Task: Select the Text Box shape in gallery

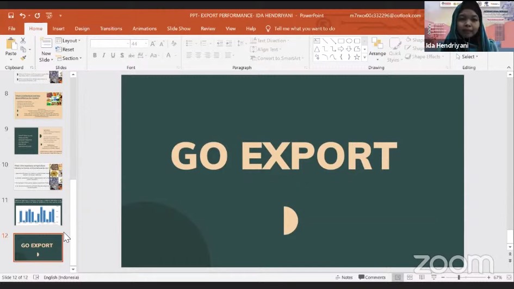Action: pos(317,41)
